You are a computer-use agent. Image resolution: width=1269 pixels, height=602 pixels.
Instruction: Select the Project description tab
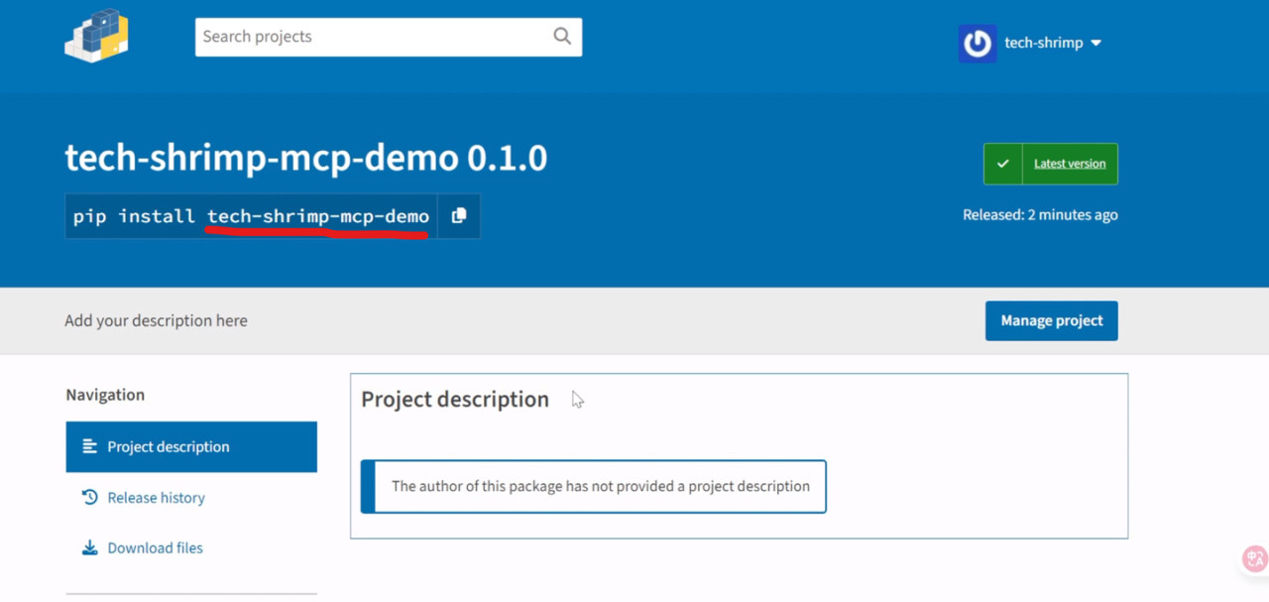tap(191, 446)
